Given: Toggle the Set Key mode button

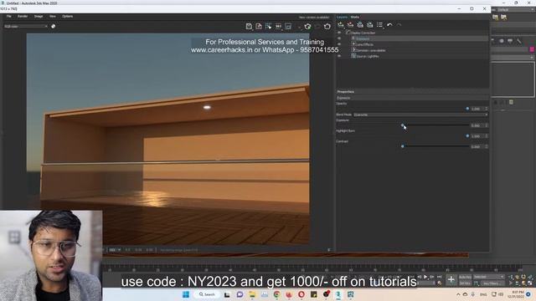Looking at the screenshot, I should tap(465, 283).
